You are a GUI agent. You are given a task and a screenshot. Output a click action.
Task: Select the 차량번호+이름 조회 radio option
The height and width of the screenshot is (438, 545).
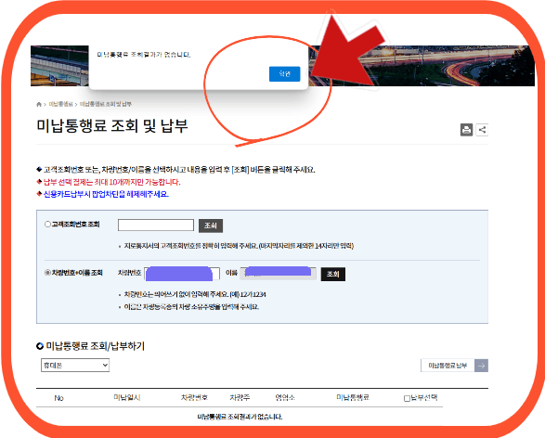[x=47, y=273]
